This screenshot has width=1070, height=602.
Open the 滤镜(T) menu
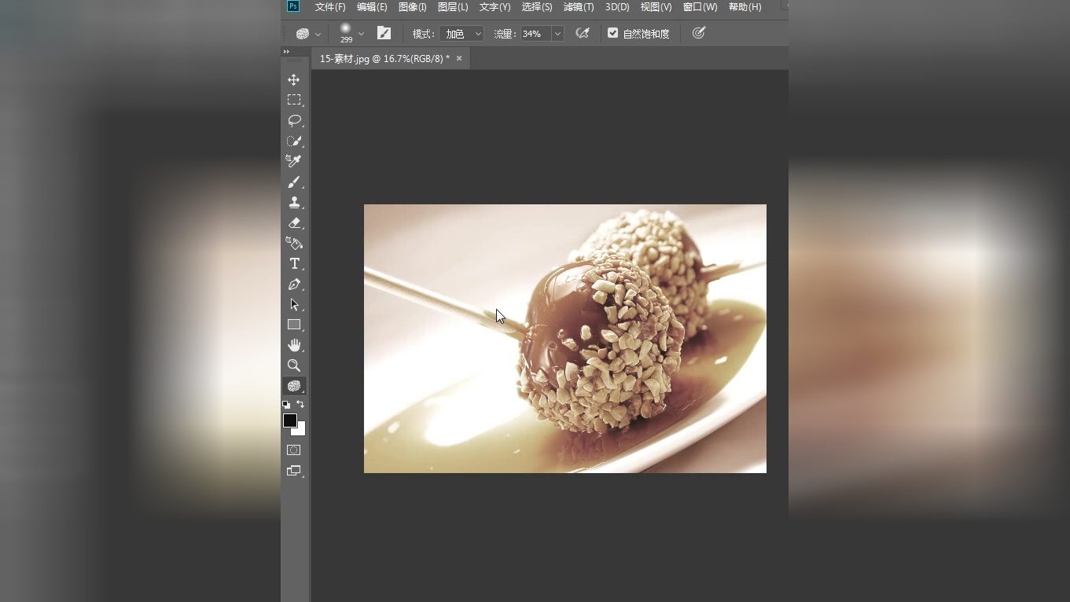579,7
